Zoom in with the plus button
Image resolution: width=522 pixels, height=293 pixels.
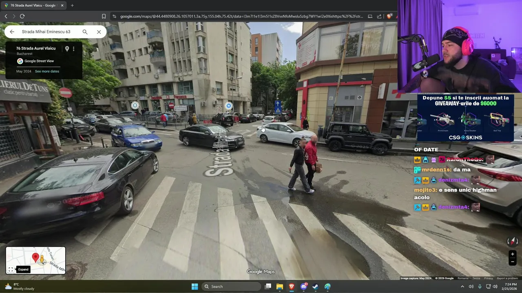pyautogui.click(x=513, y=254)
